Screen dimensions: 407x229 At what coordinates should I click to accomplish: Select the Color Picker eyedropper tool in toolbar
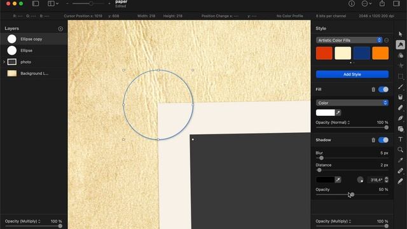pos(400,160)
